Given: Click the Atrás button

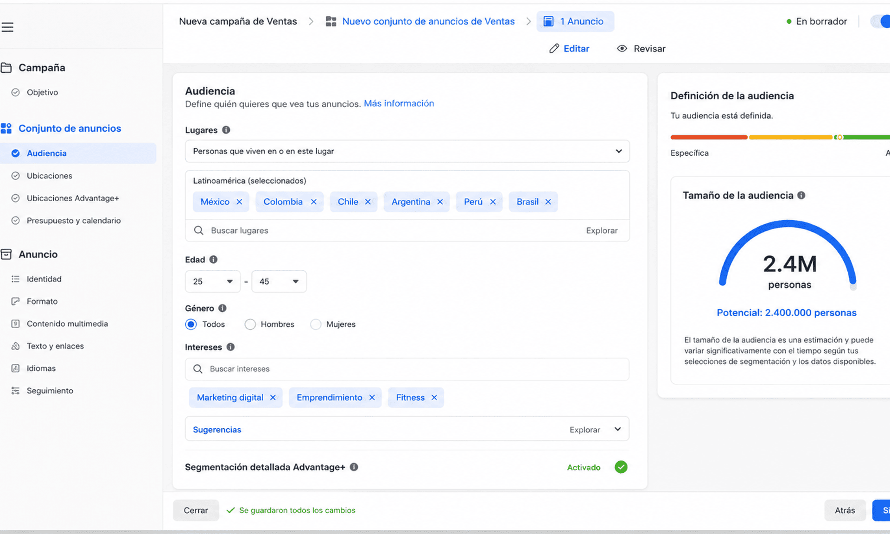Looking at the screenshot, I should pyautogui.click(x=845, y=510).
